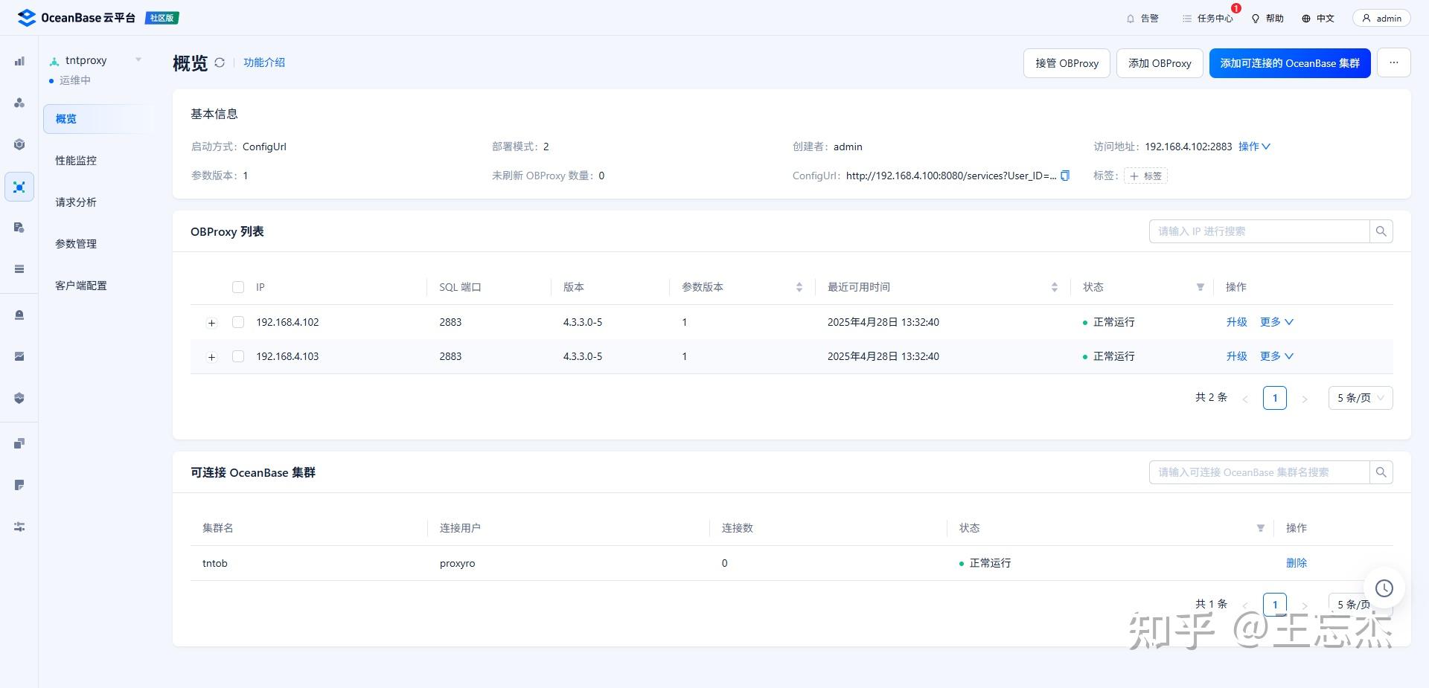Switch to the 性能监控 menu item
Image resolution: width=1429 pixels, height=688 pixels.
[x=75, y=160]
